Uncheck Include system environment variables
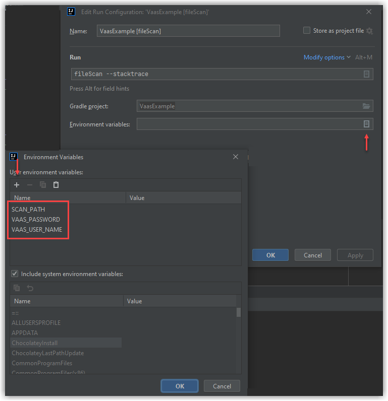The width and height of the screenshot is (388, 401). click(15, 274)
